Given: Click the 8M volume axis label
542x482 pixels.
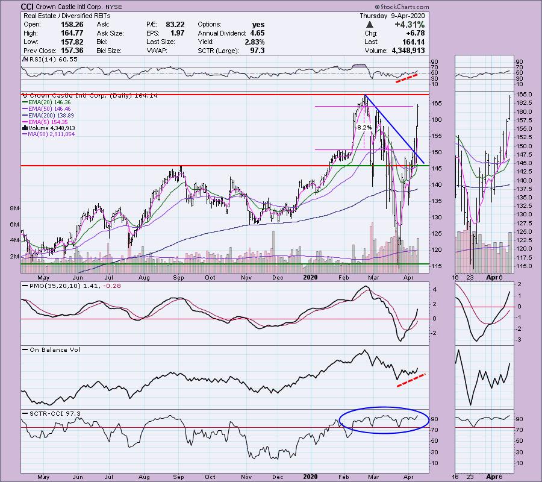Looking at the screenshot, I should tap(14, 208).
